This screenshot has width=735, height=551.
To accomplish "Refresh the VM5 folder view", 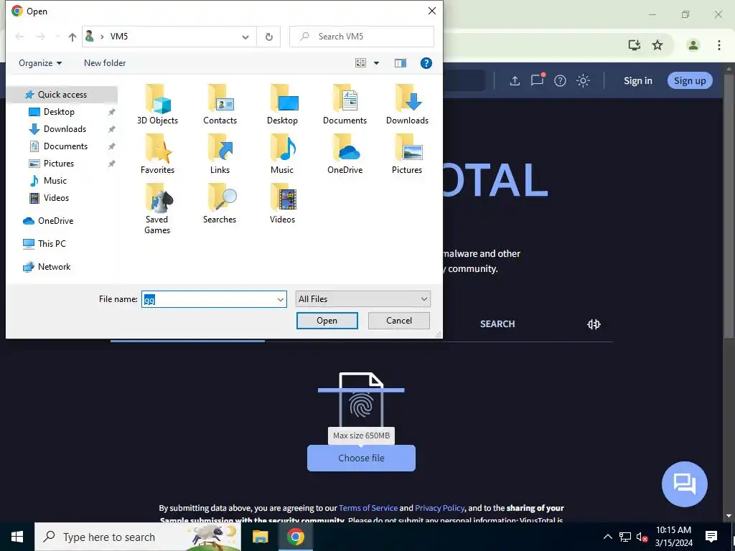I will [x=268, y=37].
